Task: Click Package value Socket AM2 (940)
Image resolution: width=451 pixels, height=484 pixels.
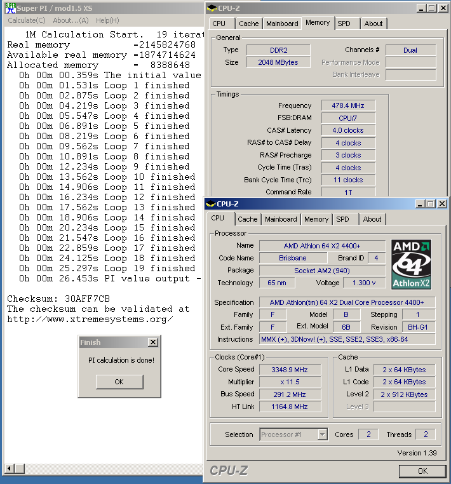Action: pyautogui.click(x=322, y=271)
